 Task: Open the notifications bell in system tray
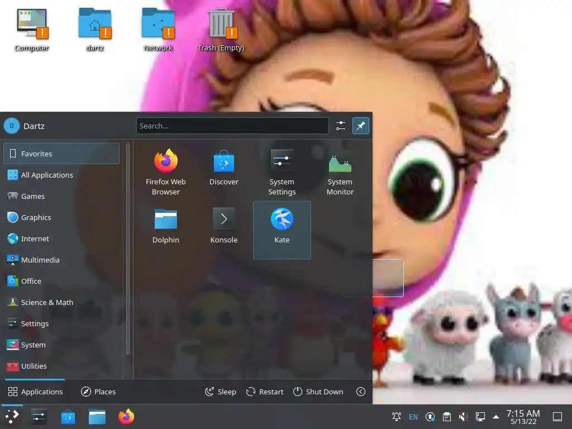[397, 417]
